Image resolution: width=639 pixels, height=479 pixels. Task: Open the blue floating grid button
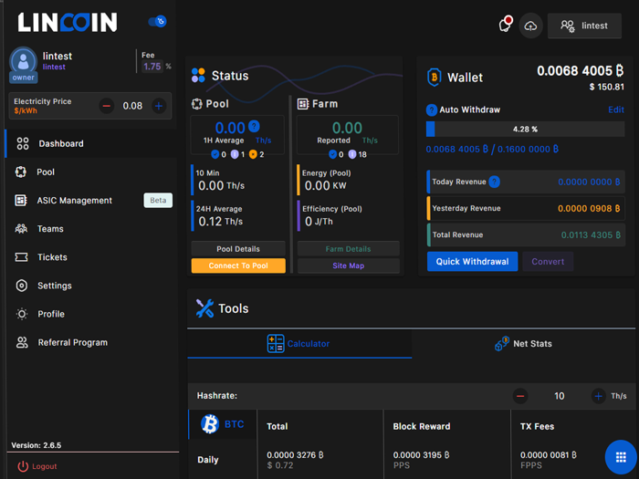pyautogui.click(x=621, y=457)
